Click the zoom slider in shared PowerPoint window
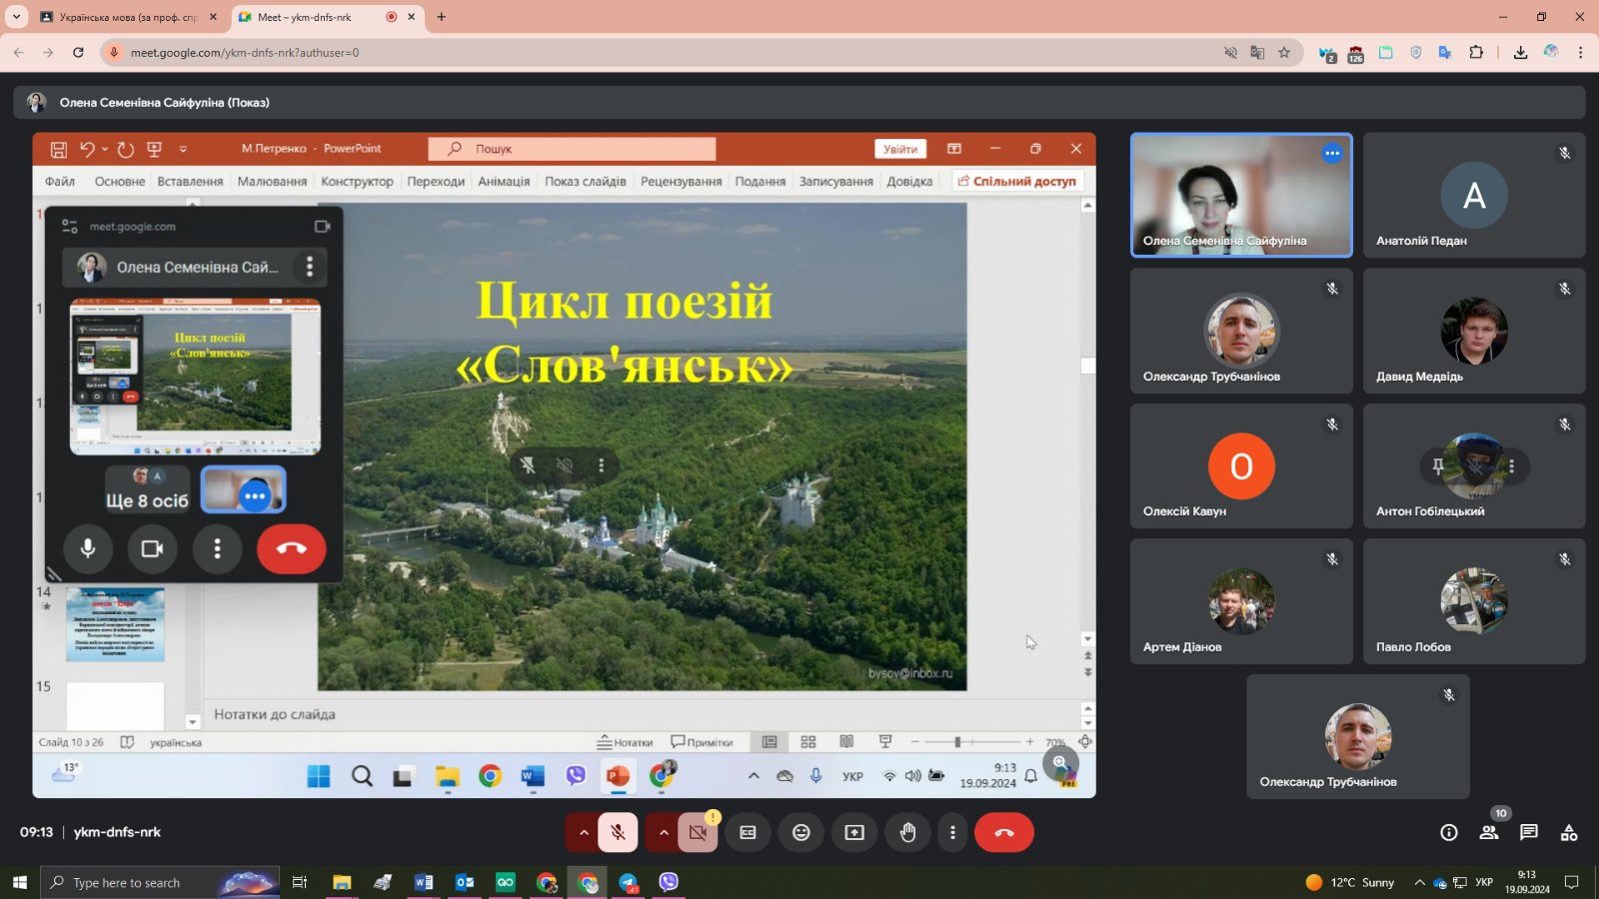 [x=972, y=742]
